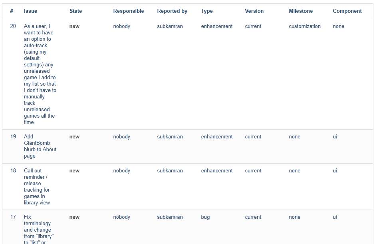Viewport: 377px width, 244px height.
Task: Select reporter 'subkamran' on issue 20
Action: pos(169,26)
